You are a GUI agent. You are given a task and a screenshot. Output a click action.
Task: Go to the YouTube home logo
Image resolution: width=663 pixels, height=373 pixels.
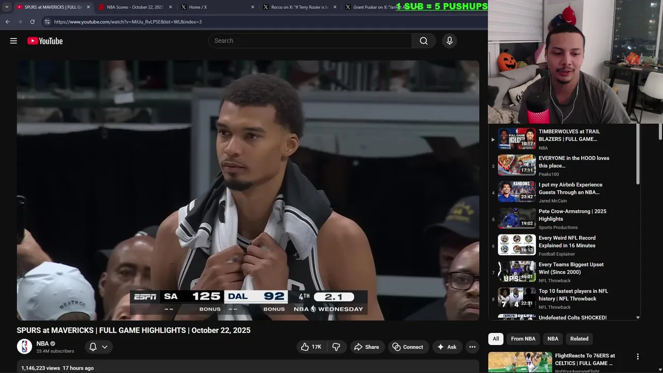click(x=45, y=41)
